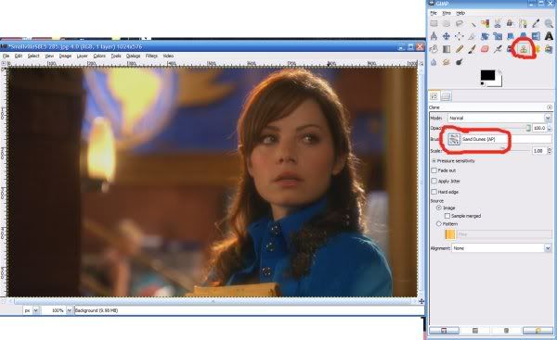Open the Colors menu
This screenshot has width=557, height=340.
tap(99, 56)
